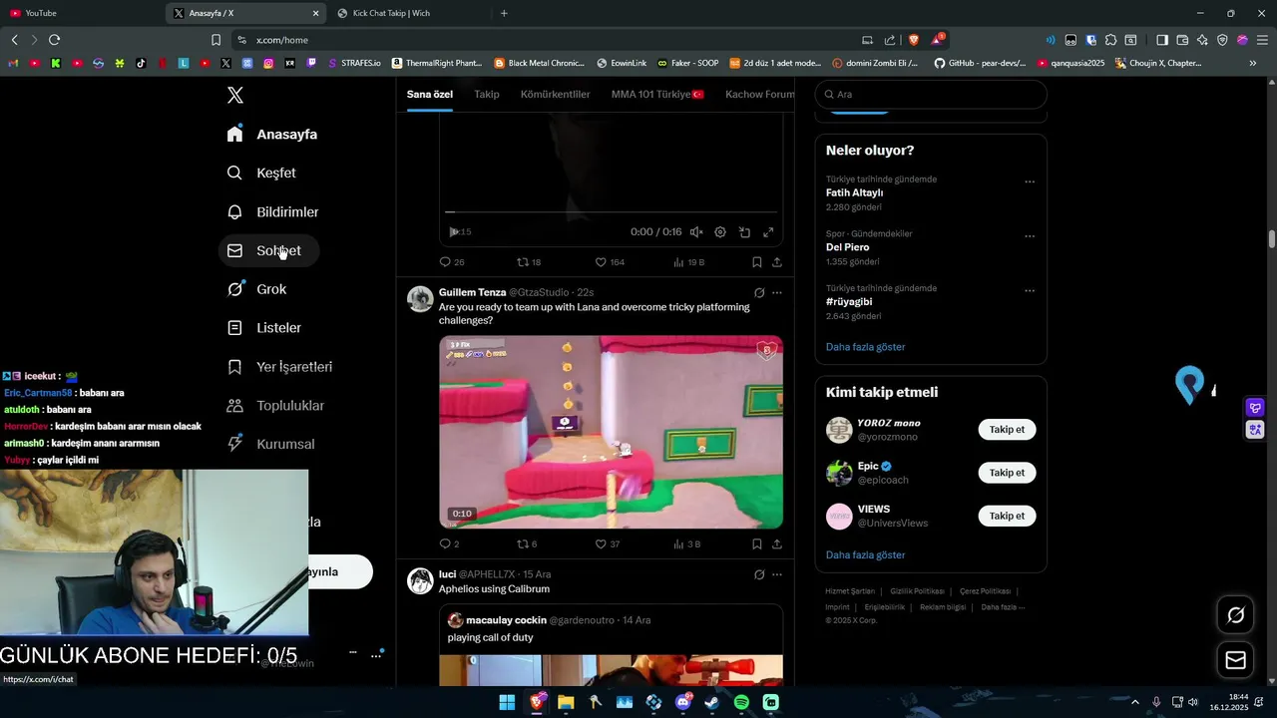Play the Guillem Tenza game video
Image resolution: width=1277 pixels, height=718 pixels.
(x=611, y=432)
